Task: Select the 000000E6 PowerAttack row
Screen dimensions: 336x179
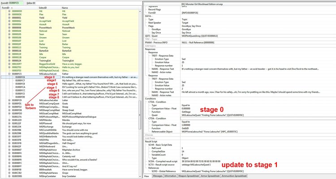Action: [x=69, y=28]
